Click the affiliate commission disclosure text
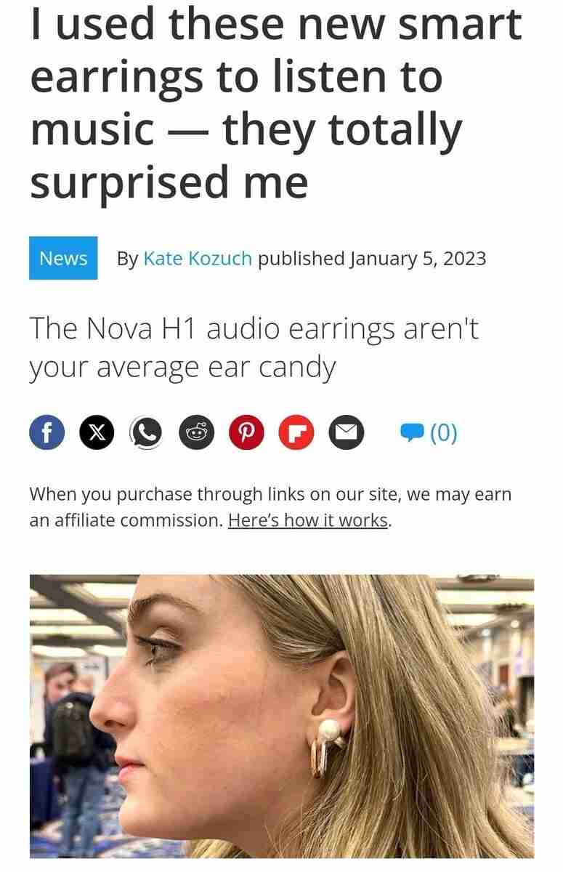The width and height of the screenshot is (563, 872). click(270, 508)
